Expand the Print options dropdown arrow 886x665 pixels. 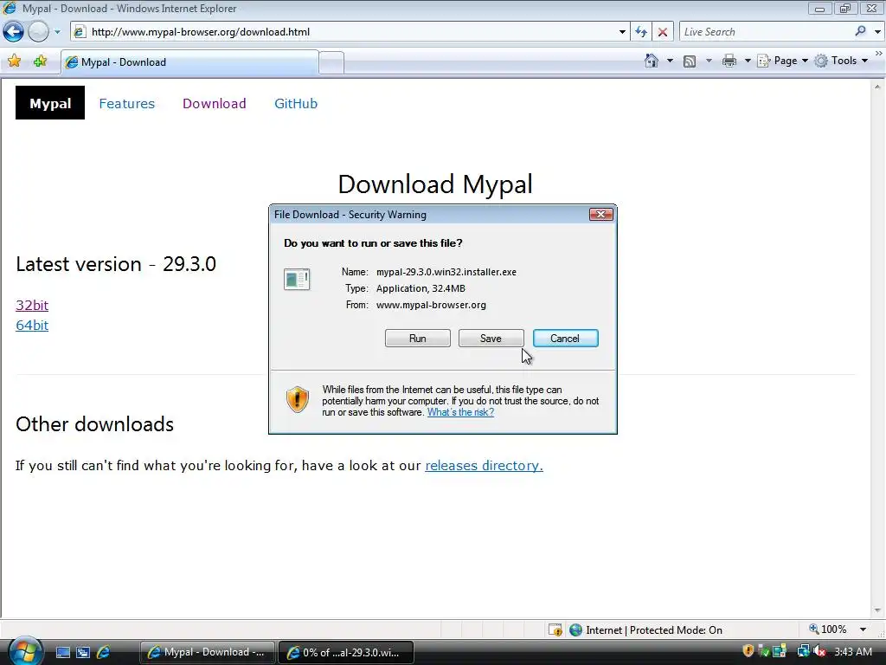[x=747, y=61]
